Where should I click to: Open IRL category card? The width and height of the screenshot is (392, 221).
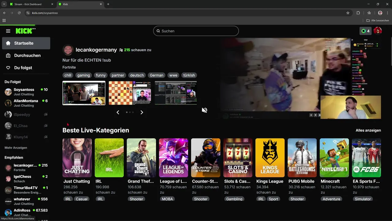(x=109, y=158)
